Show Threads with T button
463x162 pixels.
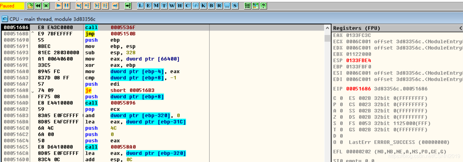click(164, 6)
